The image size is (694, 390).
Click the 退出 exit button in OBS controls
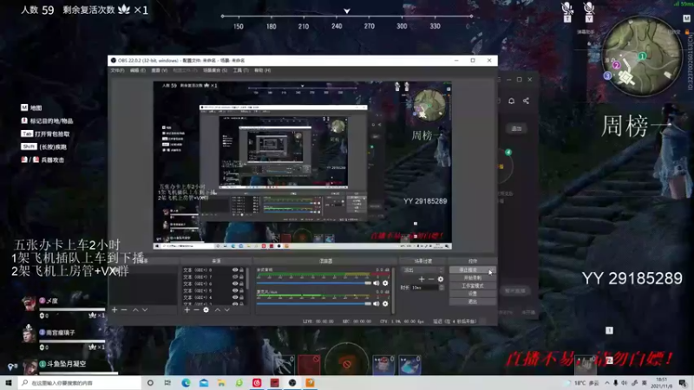[x=472, y=302]
